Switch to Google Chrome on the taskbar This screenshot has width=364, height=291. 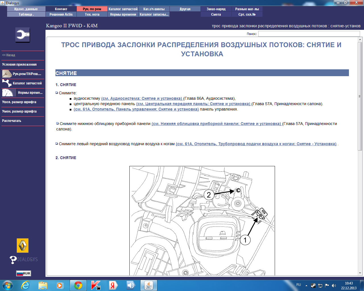click(78, 285)
